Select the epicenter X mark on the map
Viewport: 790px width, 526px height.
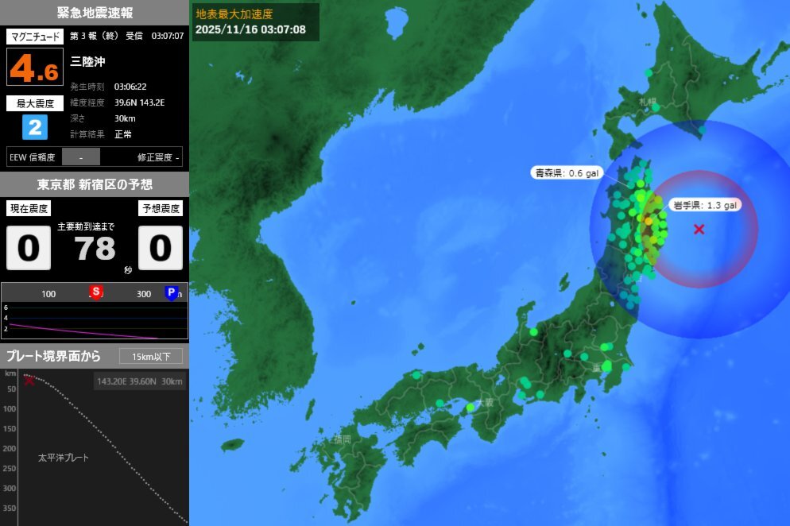pos(699,230)
